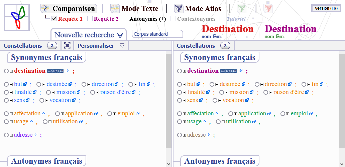Viewport: 345px width, 167px height.
Task: Expand the plus box next to left-panel 'emploi'
Action: coord(114,114)
